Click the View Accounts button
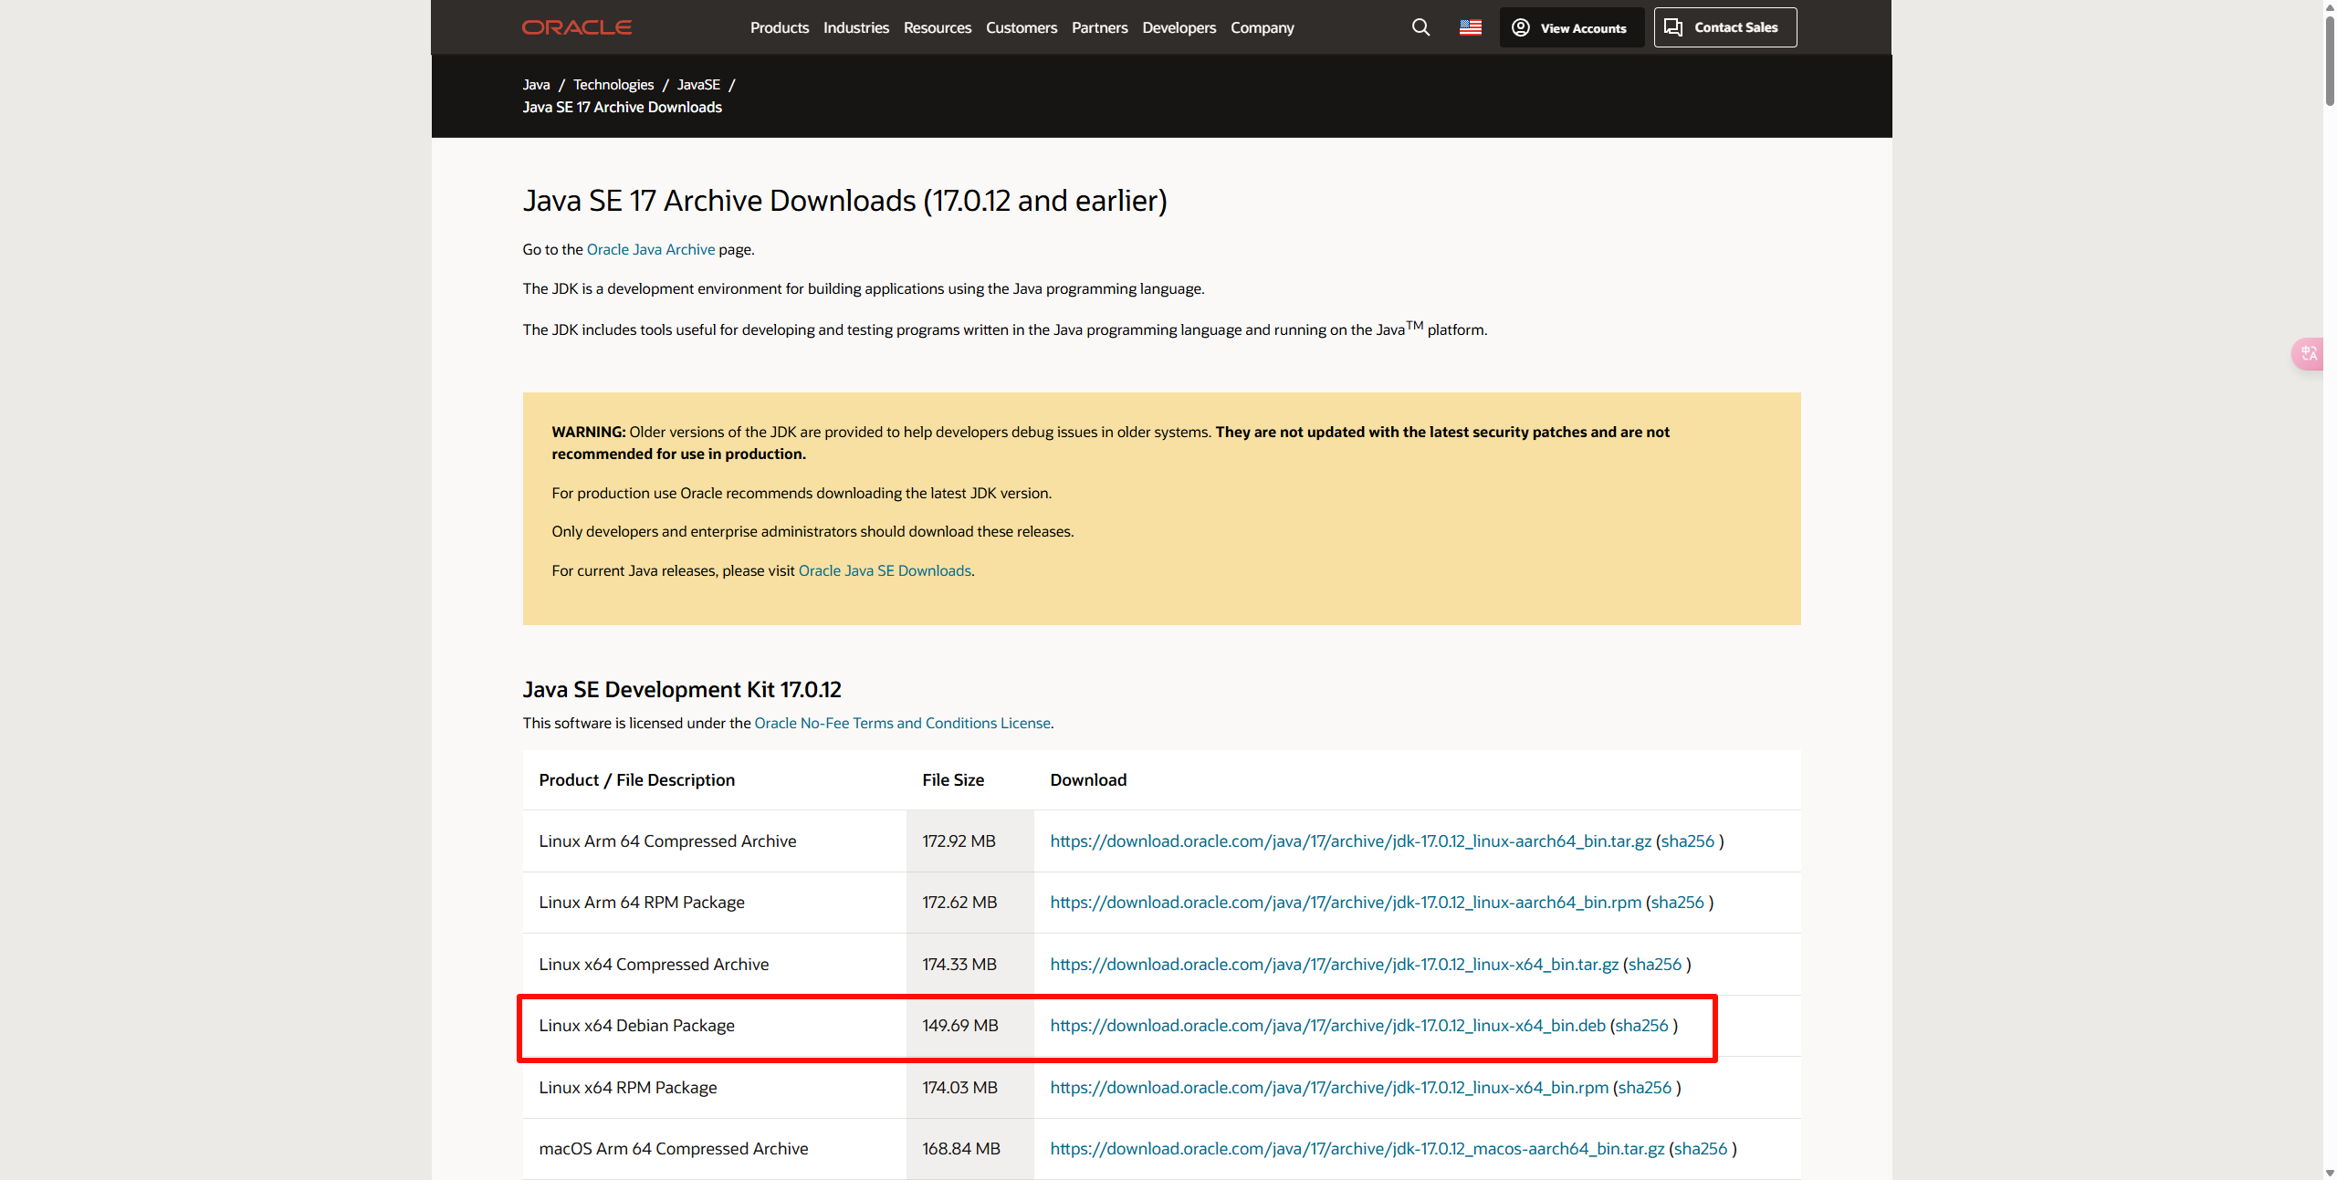The image size is (2337, 1180). (1571, 27)
